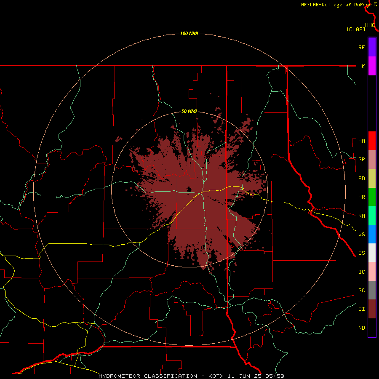Screen dimensions: 379x379
Task: Click the GR legend label
Action: (x=361, y=160)
